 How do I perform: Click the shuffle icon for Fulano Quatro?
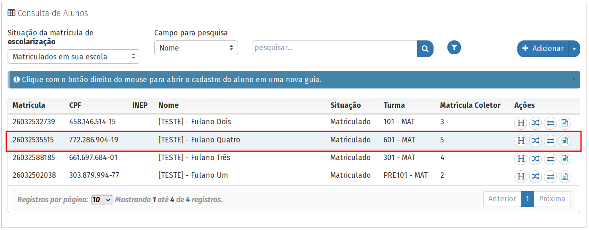coord(535,141)
